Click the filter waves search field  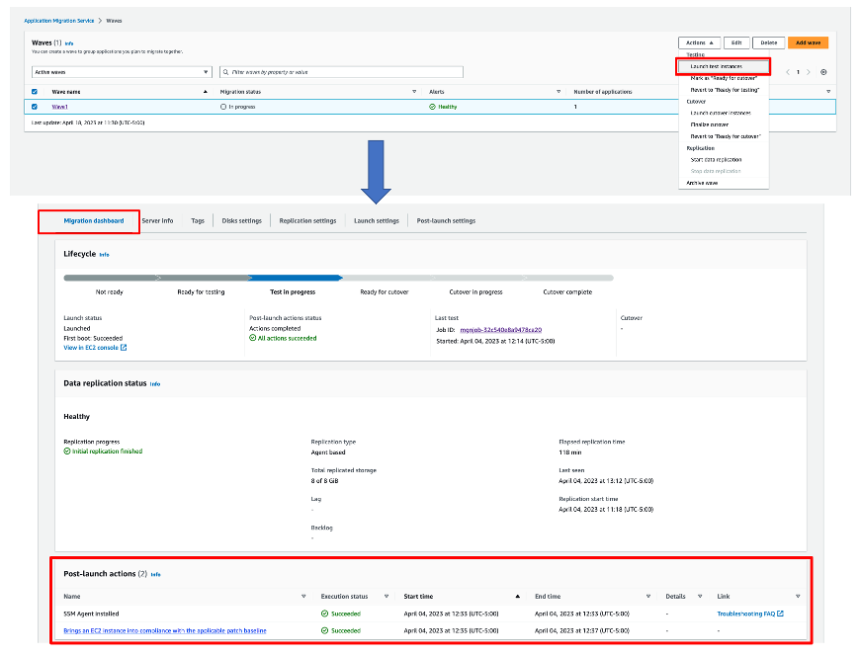coord(341,72)
